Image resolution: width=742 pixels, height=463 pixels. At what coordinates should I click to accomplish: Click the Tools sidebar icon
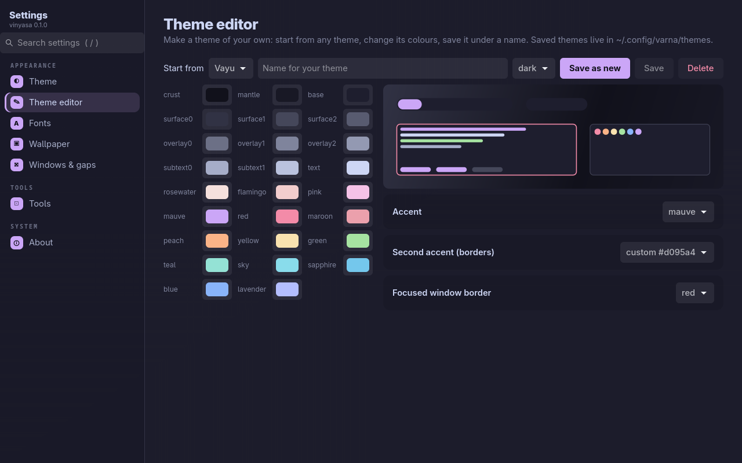(17, 204)
